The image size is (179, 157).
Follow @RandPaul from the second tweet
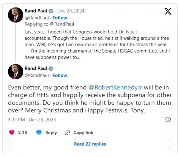click(x=60, y=75)
